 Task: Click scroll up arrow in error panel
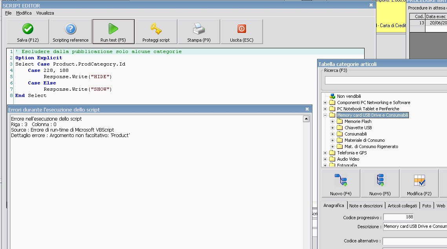tap(306, 119)
